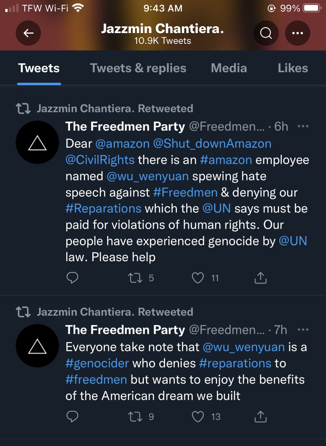Switch to the Media tab

coord(229,68)
